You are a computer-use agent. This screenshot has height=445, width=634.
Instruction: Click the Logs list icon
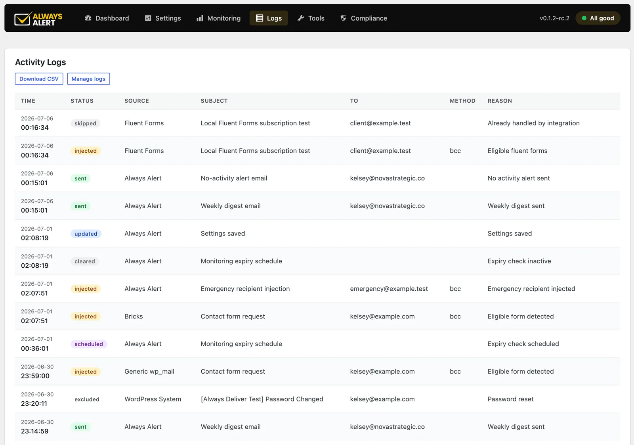tap(260, 18)
